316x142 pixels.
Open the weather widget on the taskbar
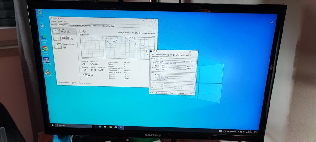coord(228,131)
